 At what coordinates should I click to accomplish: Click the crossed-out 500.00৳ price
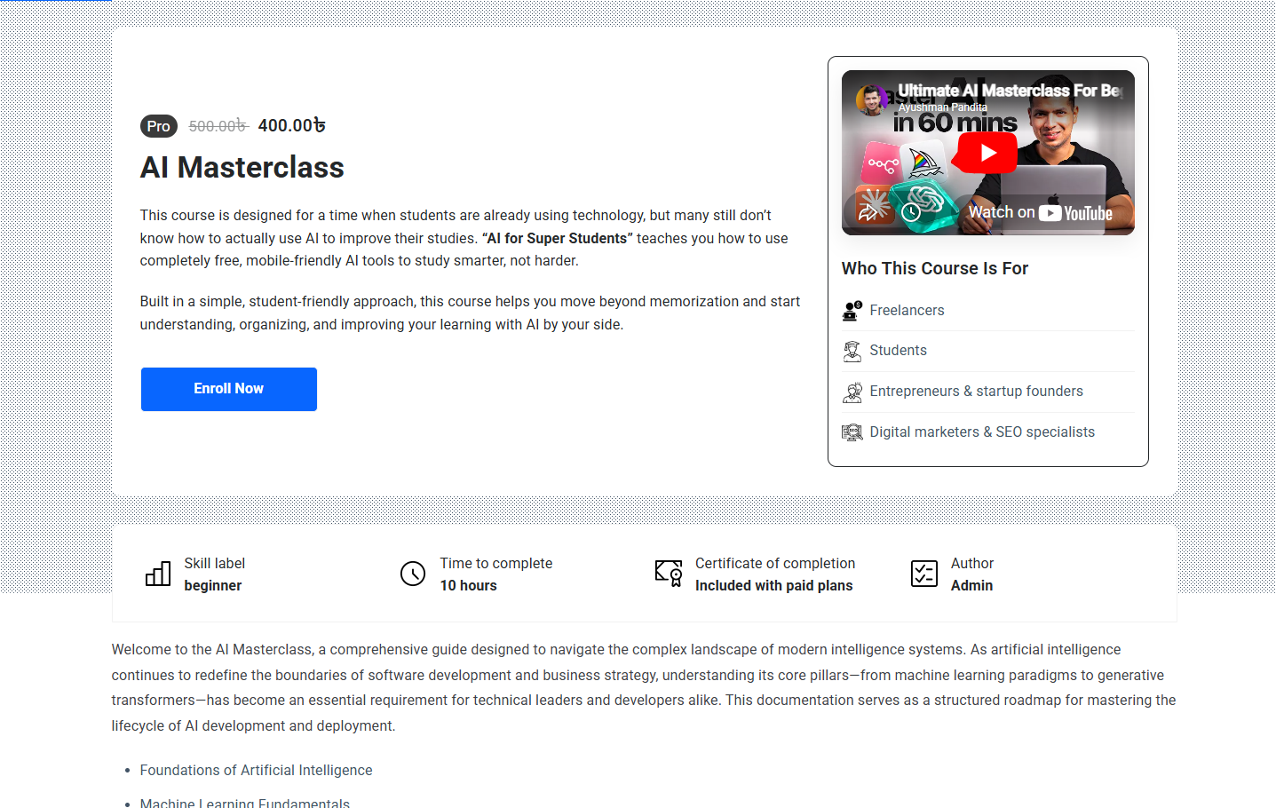(x=218, y=126)
